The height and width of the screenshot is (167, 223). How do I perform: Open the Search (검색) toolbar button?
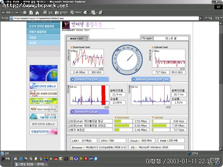pos(48,12)
